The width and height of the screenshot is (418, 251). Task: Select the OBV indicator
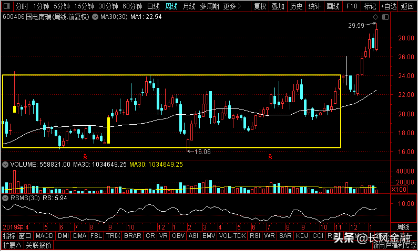pos(178,236)
